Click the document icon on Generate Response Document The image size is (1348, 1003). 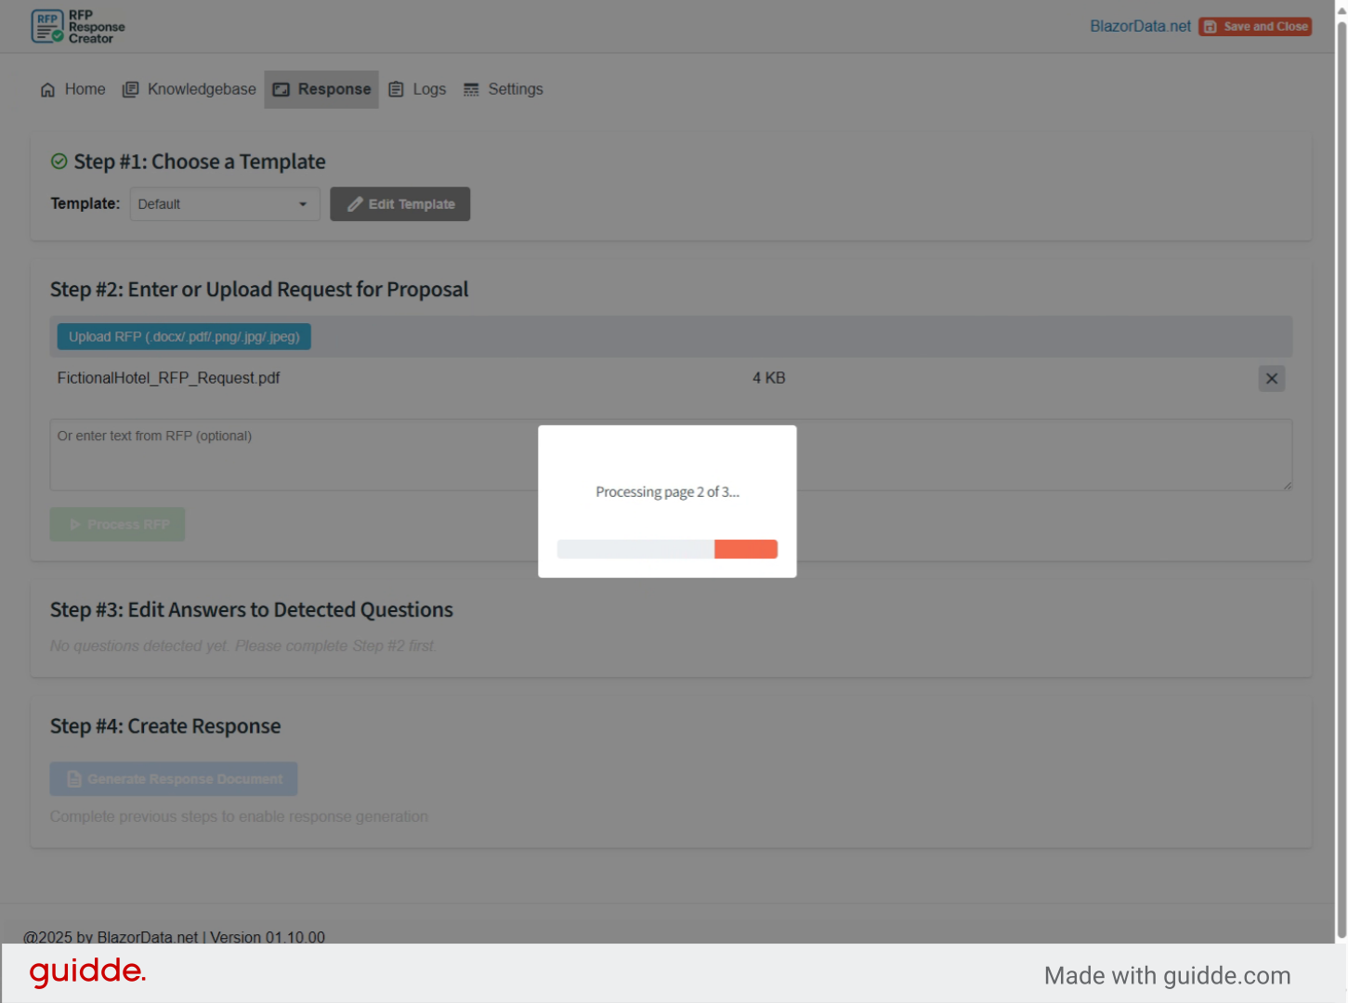pos(73,778)
